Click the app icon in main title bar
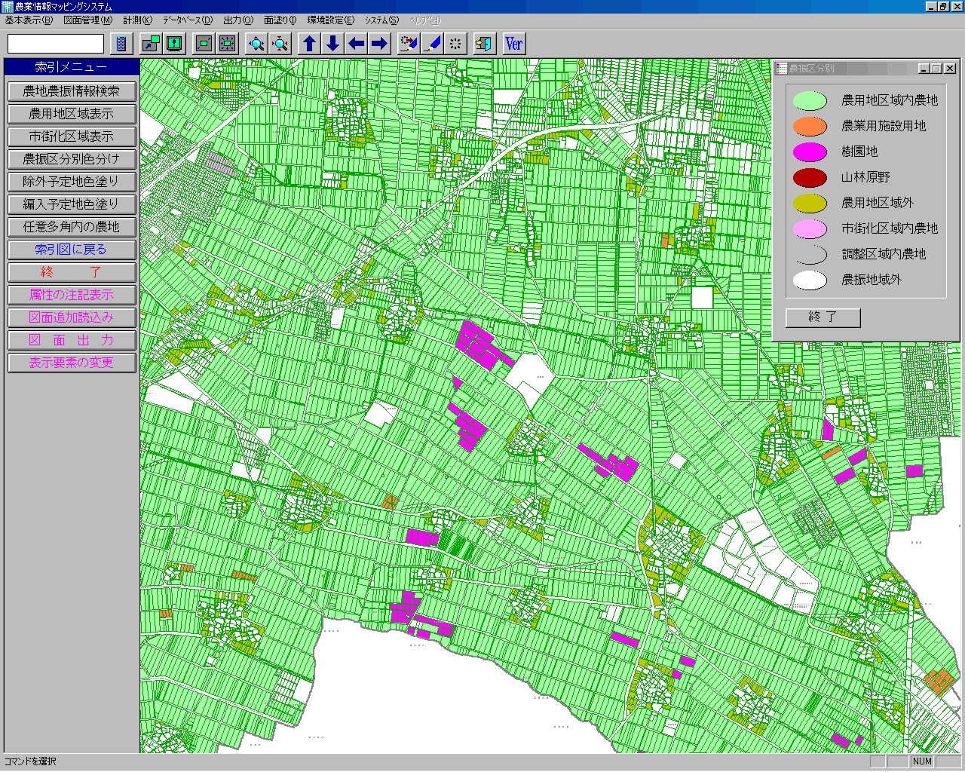The image size is (965, 772). 7,6
